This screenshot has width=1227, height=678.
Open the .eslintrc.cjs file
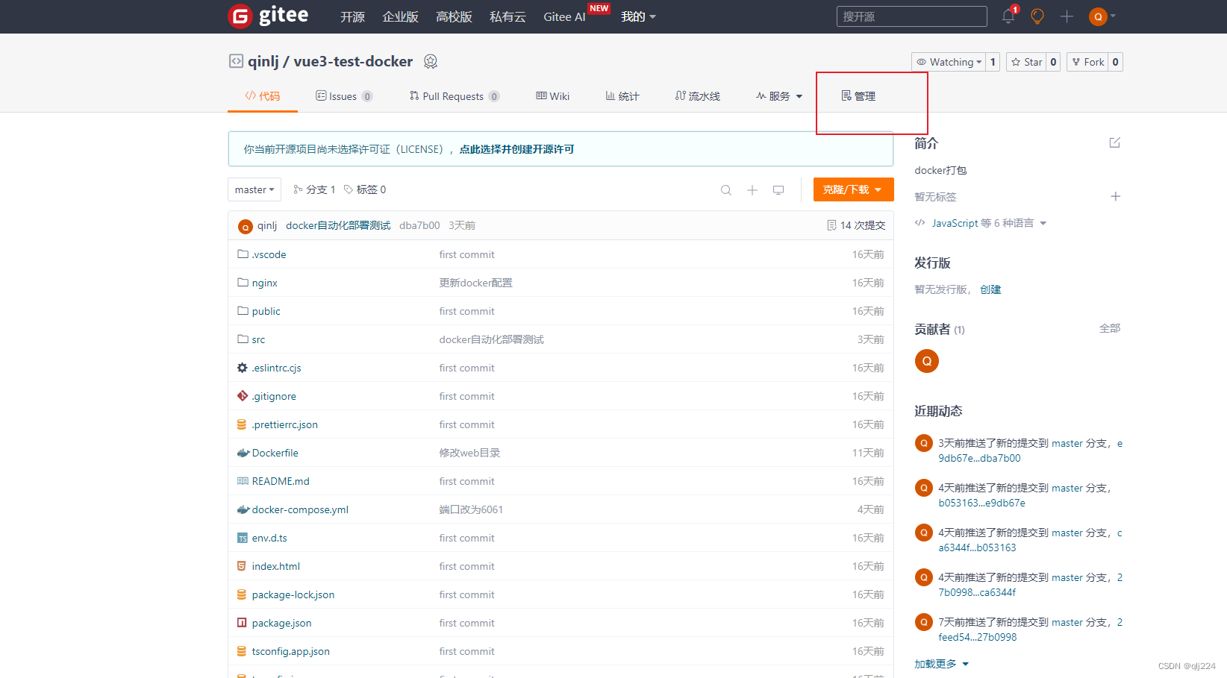coord(276,368)
